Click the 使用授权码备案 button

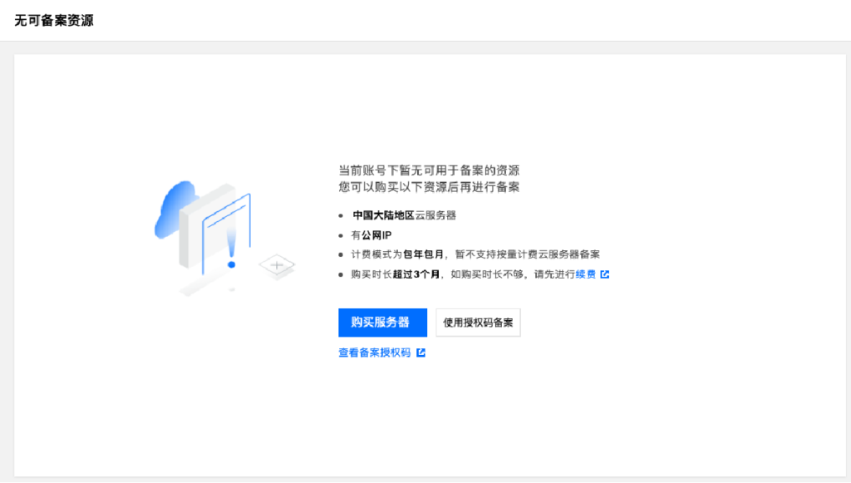[478, 323]
